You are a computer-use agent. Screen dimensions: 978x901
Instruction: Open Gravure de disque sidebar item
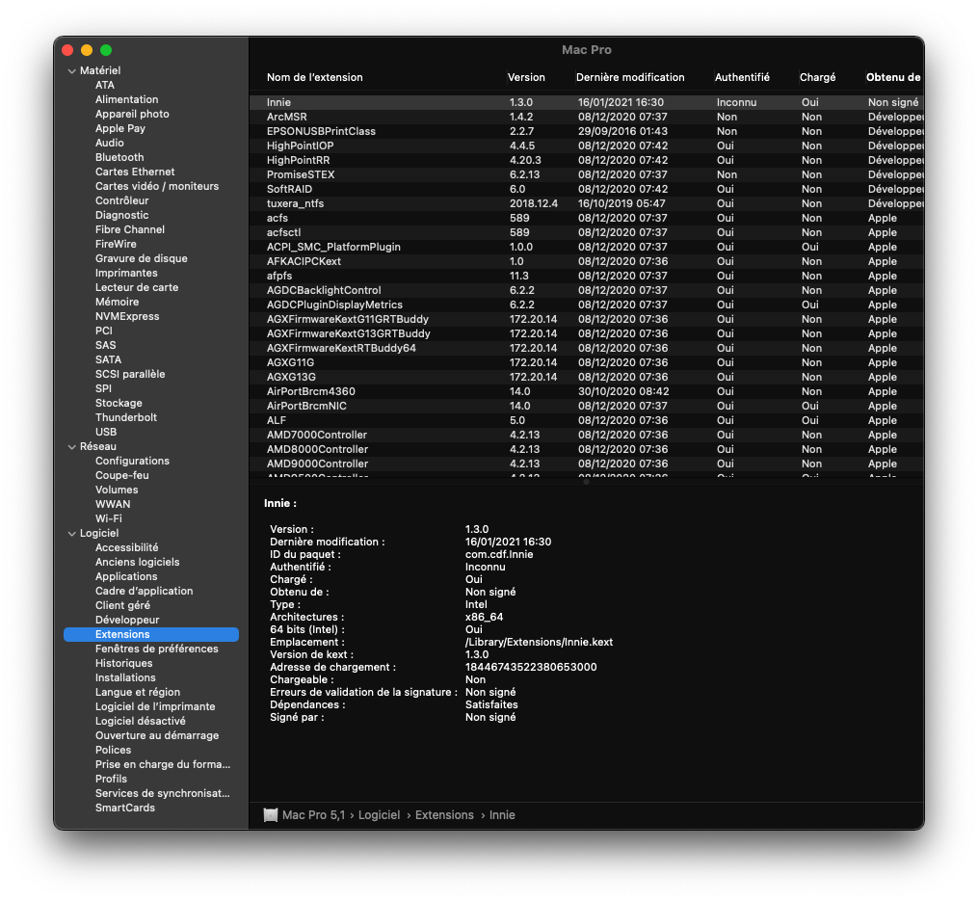141,258
